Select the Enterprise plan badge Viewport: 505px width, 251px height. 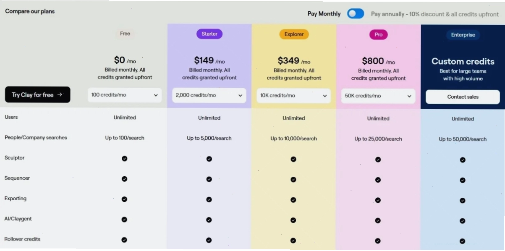pyautogui.click(x=463, y=35)
